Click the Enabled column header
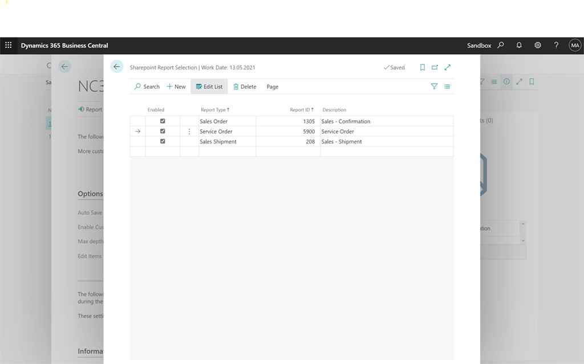 (x=156, y=110)
